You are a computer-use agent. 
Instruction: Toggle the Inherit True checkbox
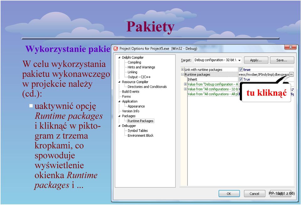241,79
